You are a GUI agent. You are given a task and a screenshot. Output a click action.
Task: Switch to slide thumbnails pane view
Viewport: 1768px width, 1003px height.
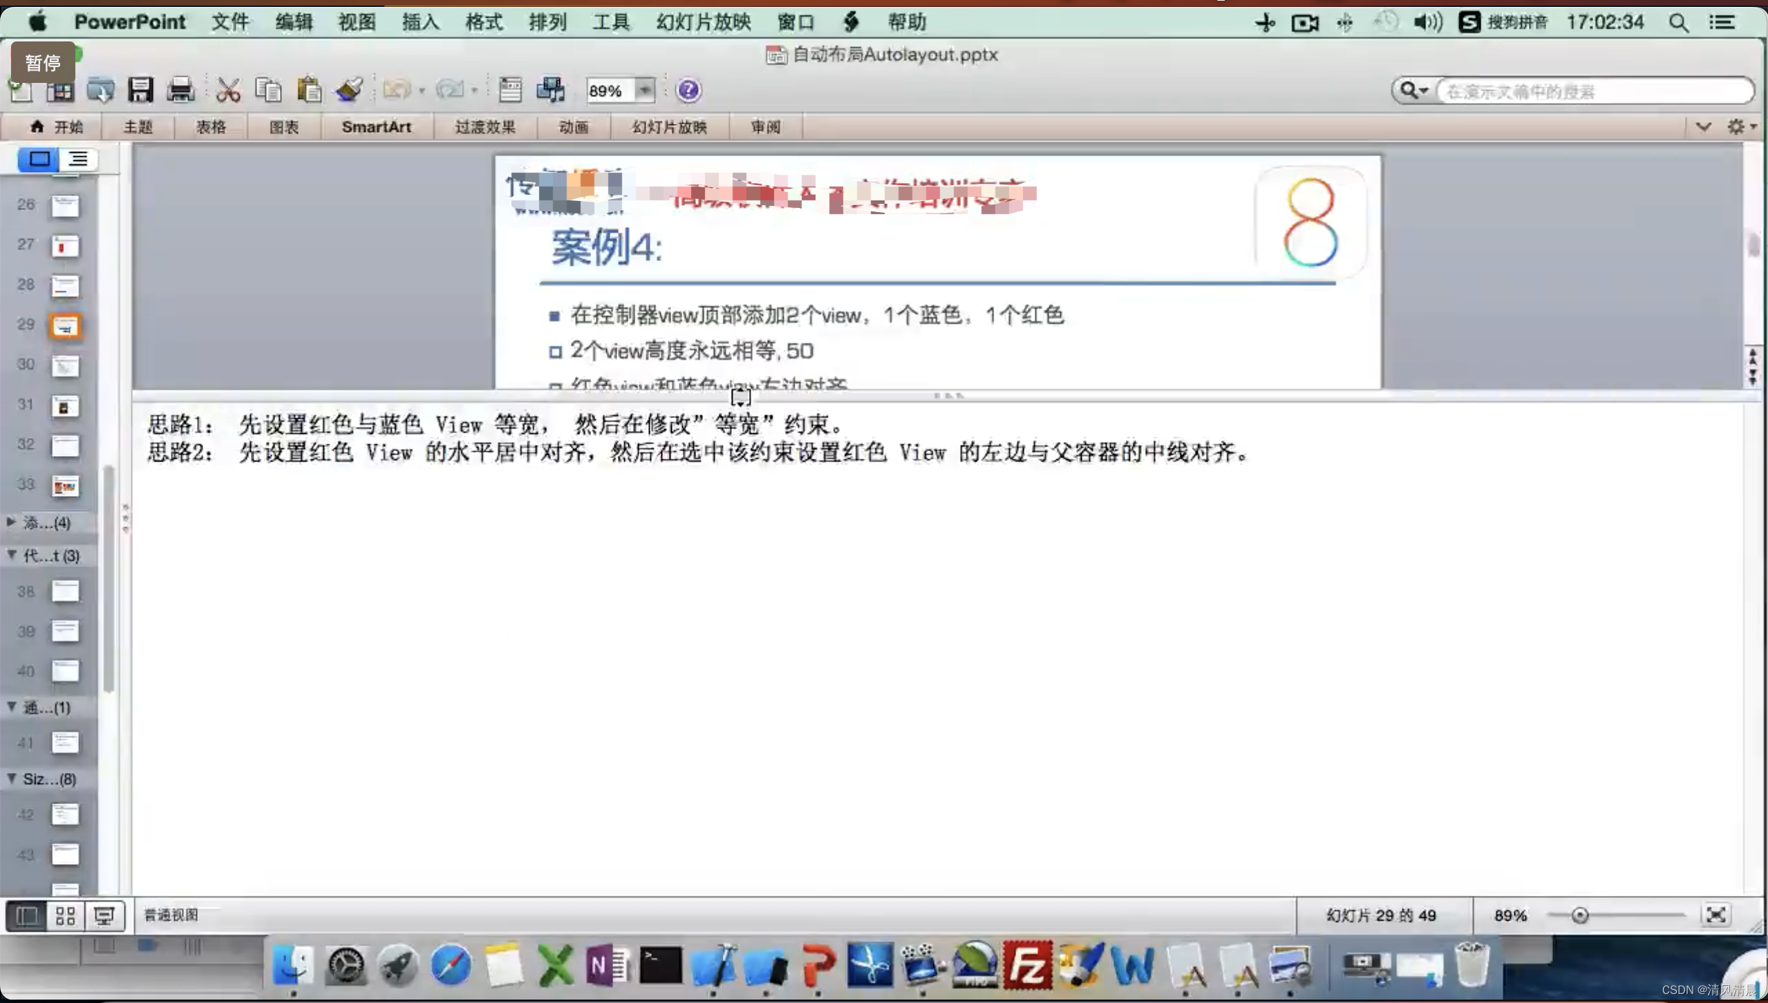point(39,160)
